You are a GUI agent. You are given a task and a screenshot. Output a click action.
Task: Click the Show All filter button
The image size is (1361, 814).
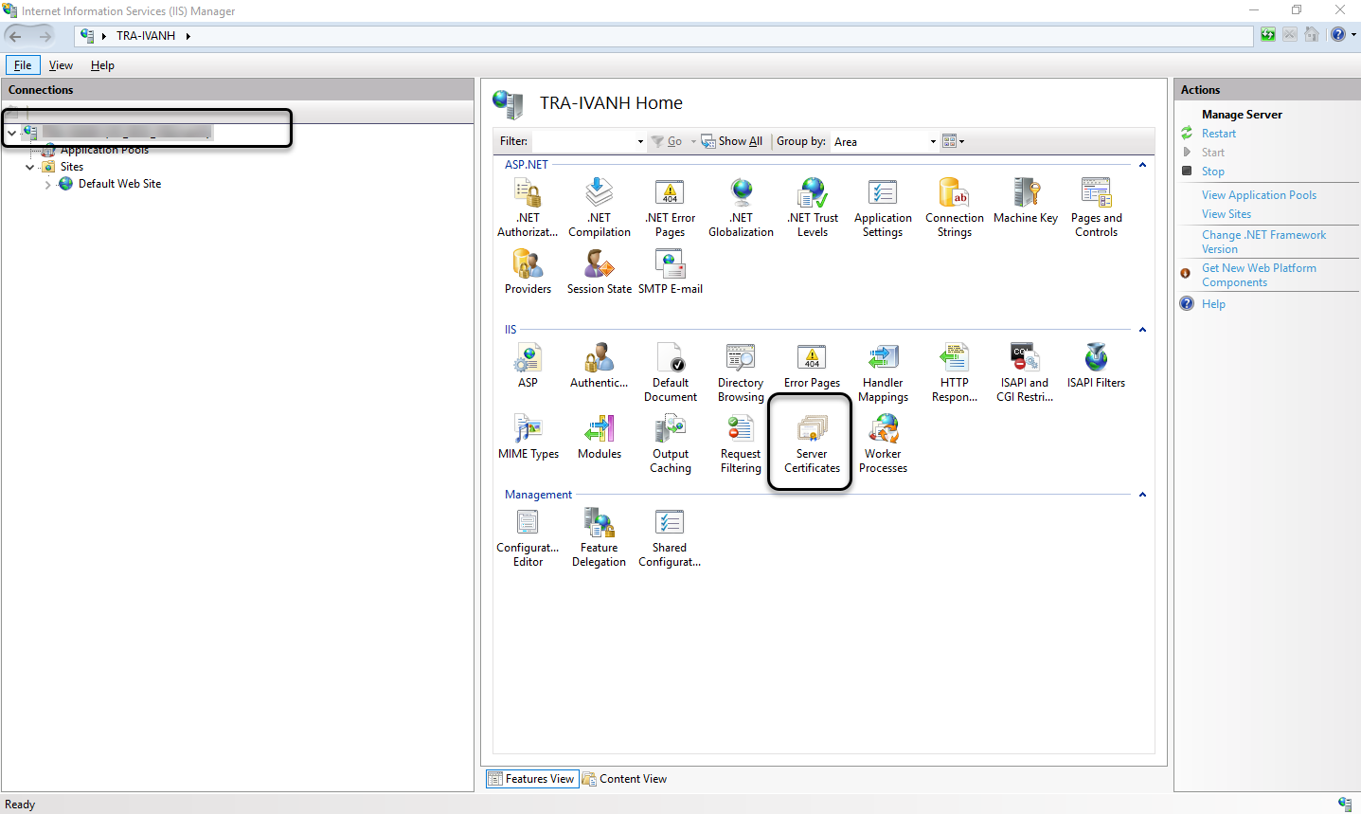tap(731, 141)
